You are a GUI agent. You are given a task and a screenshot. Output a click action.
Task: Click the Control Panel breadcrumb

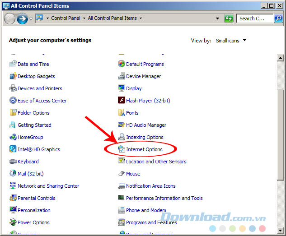[66, 18]
